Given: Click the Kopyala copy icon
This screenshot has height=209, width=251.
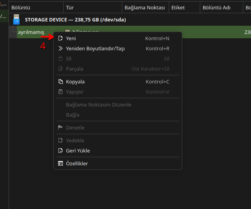Looking at the screenshot, I should pos(60,81).
